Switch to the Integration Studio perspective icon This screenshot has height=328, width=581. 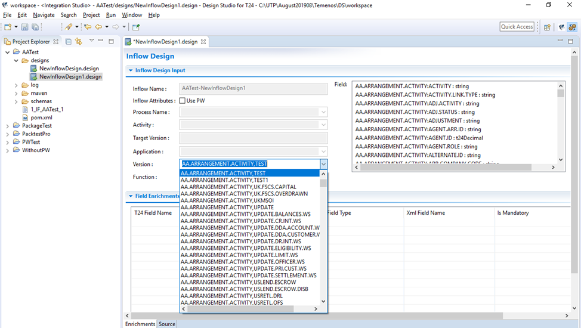pyautogui.click(x=572, y=27)
